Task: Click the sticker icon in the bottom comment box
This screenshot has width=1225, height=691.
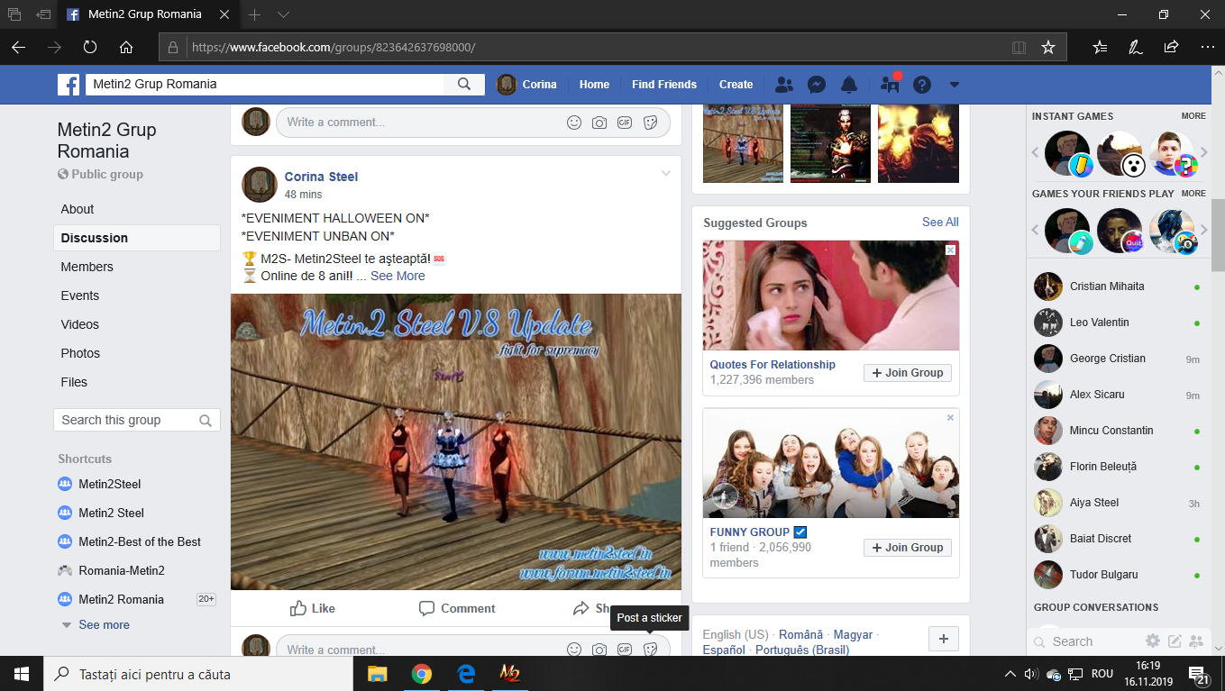Action: (650, 650)
